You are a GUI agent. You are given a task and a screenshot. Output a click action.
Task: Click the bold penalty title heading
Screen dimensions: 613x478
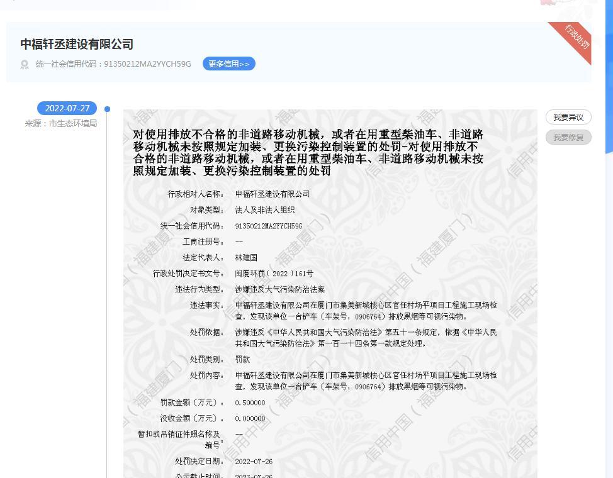pyautogui.click(x=308, y=152)
